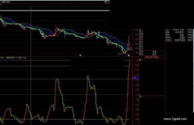Click the grey horizontal bar above chart
The width and height of the screenshot is (194, 125).
(55, 11)
